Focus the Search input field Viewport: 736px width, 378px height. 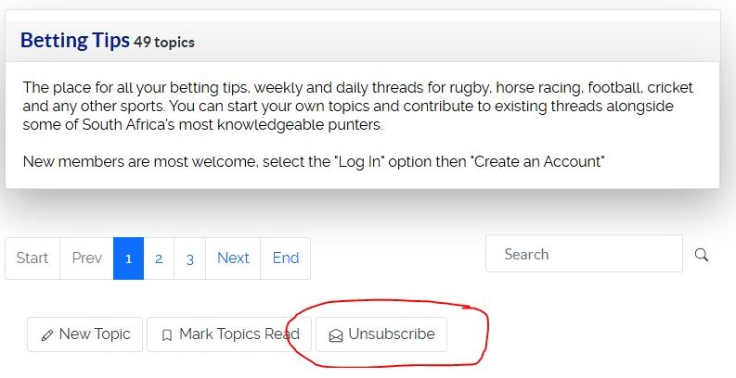click(584, 254)
